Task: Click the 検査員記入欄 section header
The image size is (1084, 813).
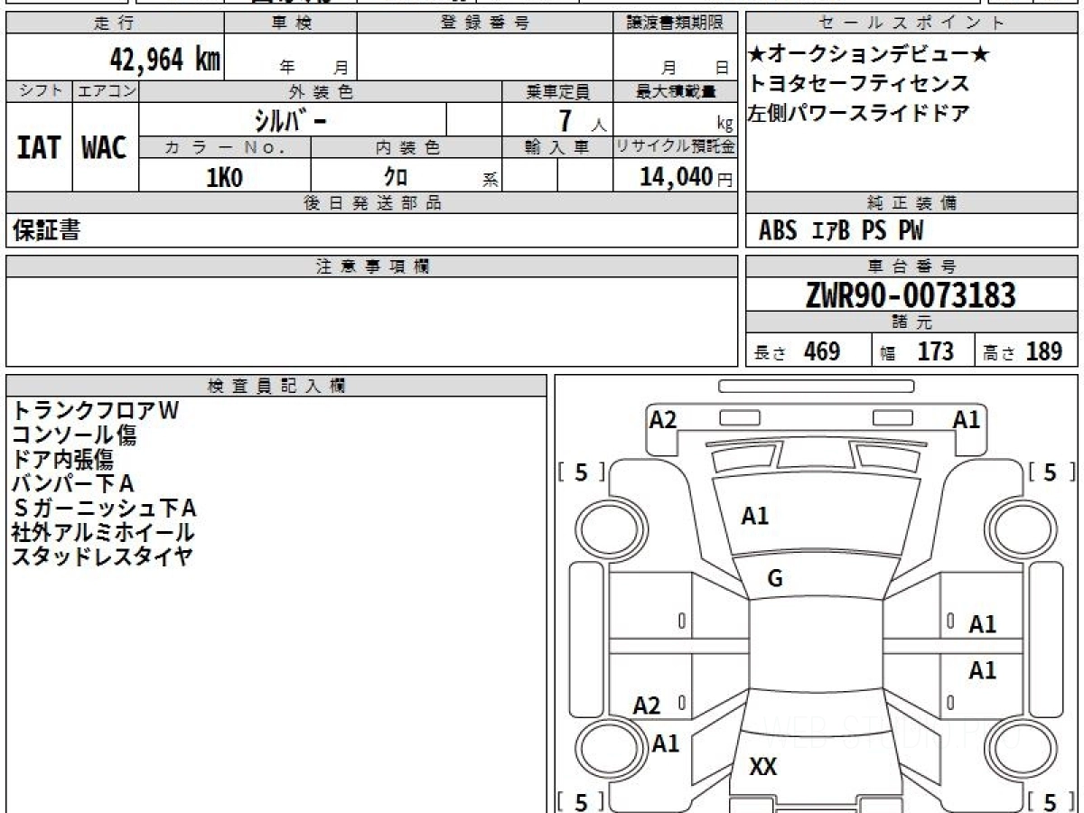Action: pyautogui.click(x=276, y=386)
